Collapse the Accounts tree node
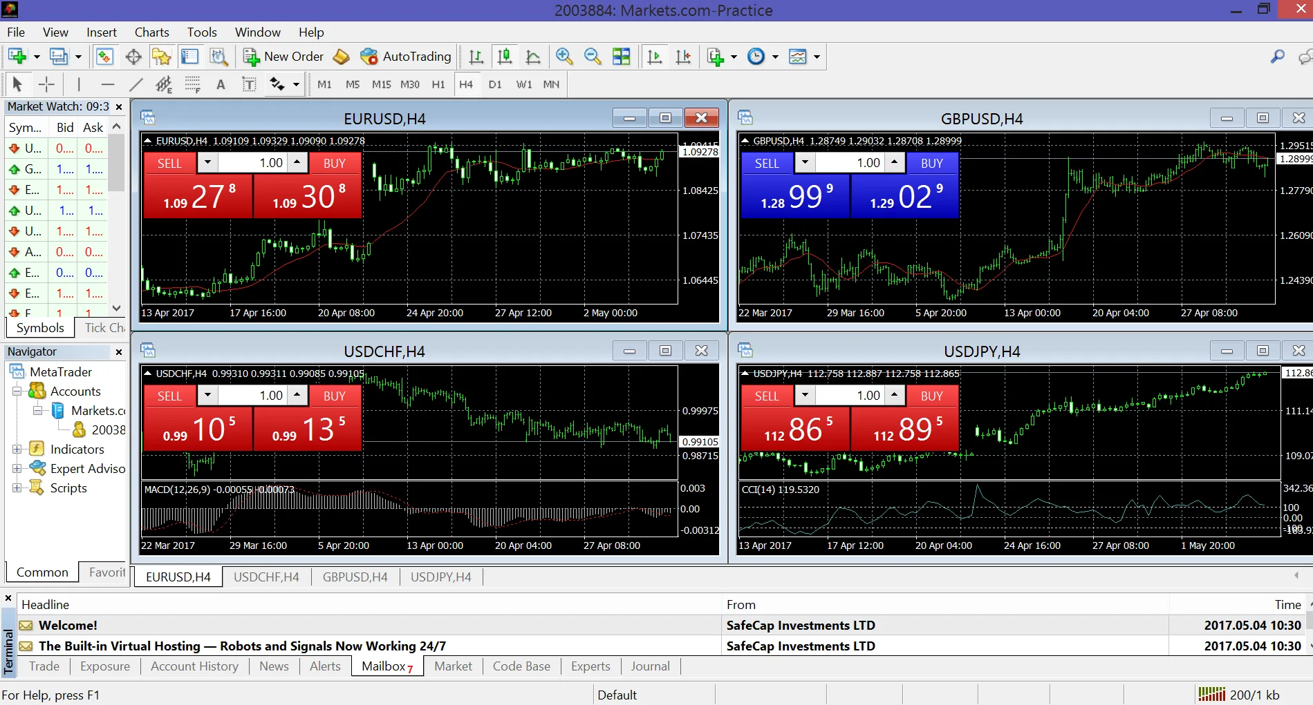This screenshot has width=1313, height=705. tap(17, 392)
